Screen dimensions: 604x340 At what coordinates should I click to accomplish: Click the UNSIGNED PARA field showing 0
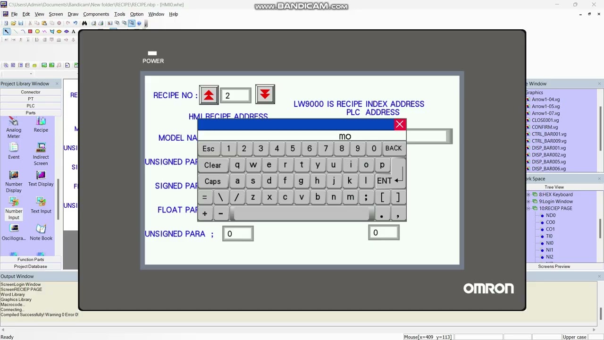[x=238, y=234]
